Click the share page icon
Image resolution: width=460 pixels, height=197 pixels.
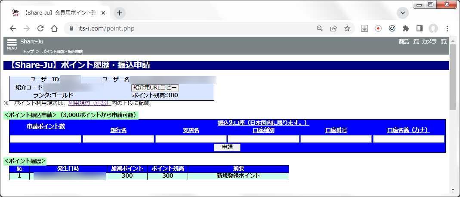pyautogui.click(x=333, y=28)
